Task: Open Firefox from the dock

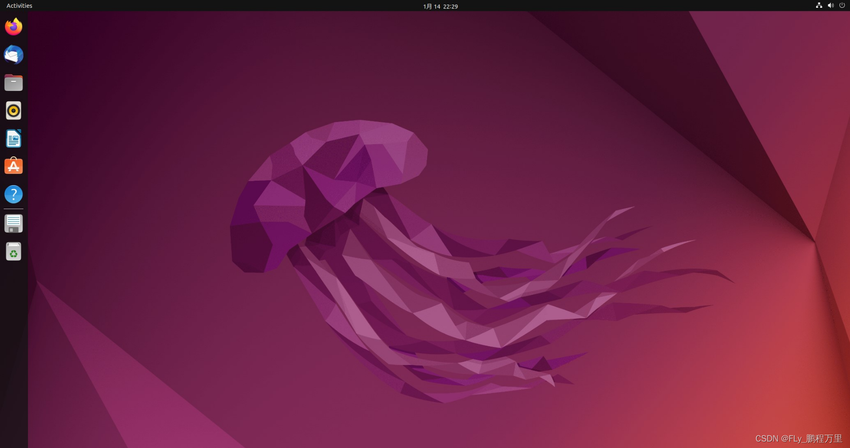Action: tap(14, 27)
